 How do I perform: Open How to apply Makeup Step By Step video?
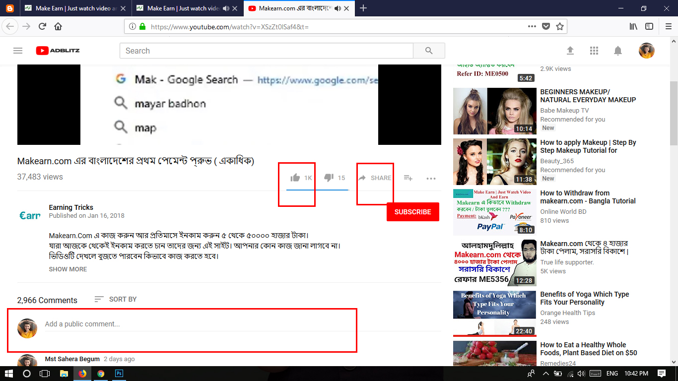(x=588, y=146)
